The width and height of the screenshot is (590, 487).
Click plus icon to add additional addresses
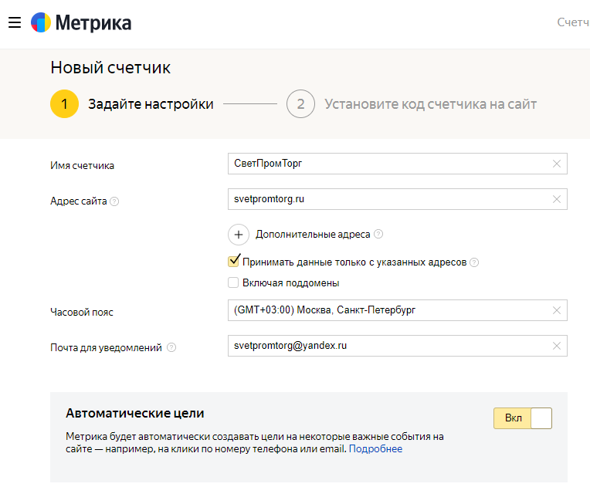[x=239, y=235]
